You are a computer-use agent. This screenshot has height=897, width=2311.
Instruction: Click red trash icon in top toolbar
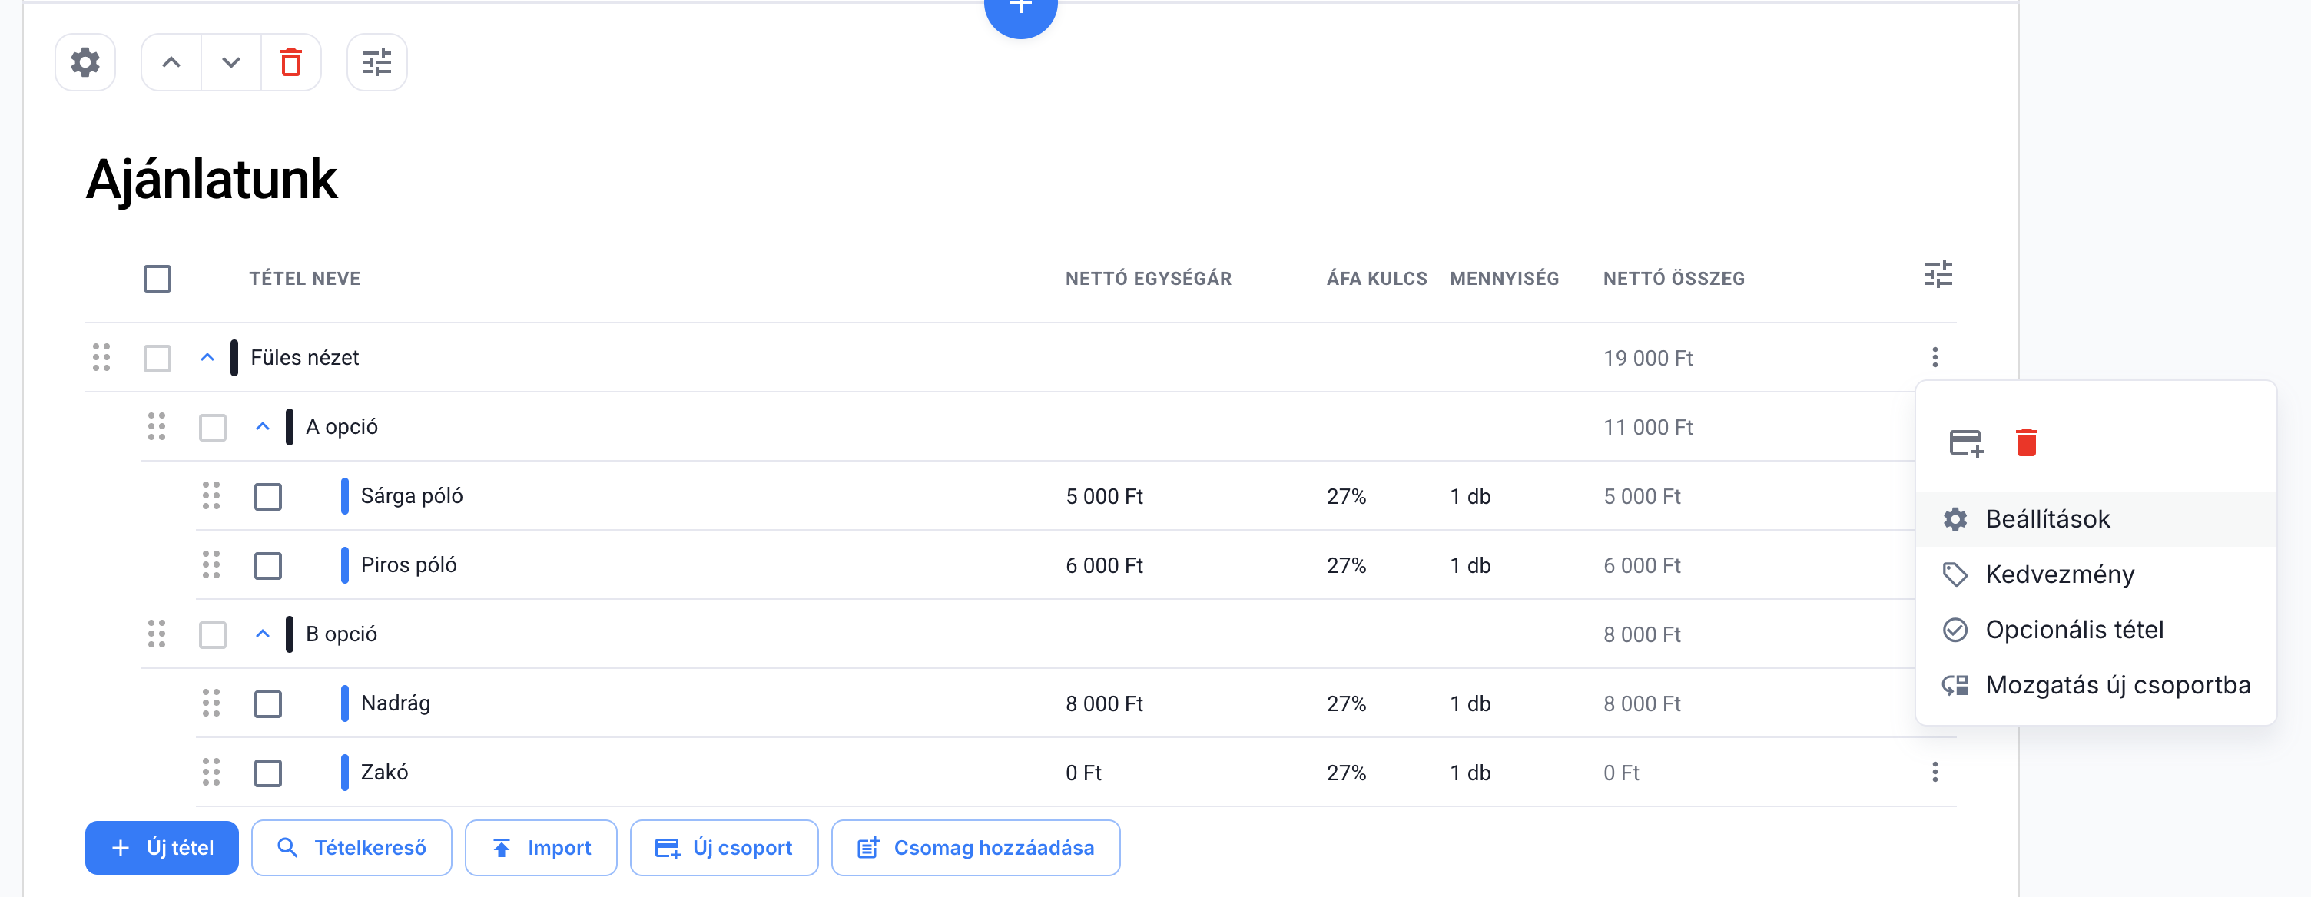(290, 63)
